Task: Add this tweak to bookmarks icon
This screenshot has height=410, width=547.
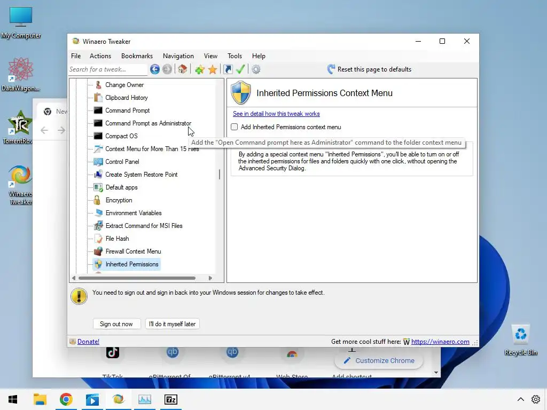Action: pos(200,70)
